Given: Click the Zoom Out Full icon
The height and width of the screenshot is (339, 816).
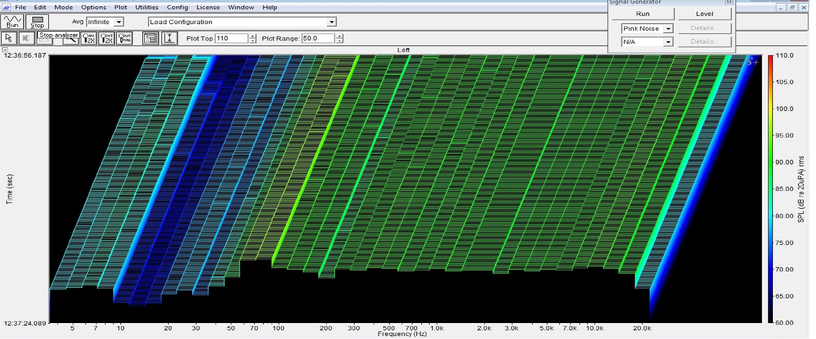Looking at the screenshot, I should pyautogui.click(x=125, y=38).
